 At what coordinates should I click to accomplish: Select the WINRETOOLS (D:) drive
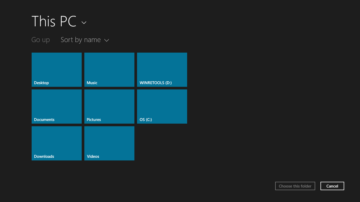click(x=162, y=70)
